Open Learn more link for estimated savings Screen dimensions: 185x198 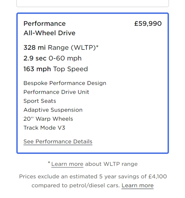point(137,186)
